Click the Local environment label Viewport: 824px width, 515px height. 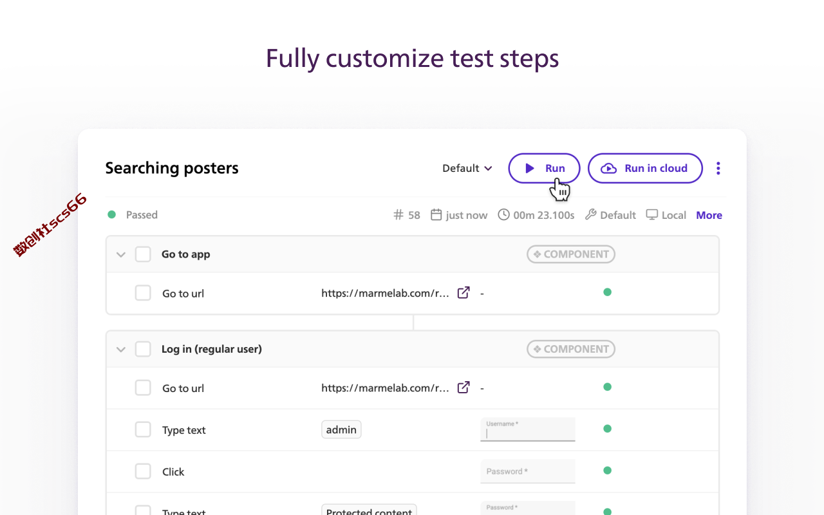pyautogui.click(x=674, y=215)
